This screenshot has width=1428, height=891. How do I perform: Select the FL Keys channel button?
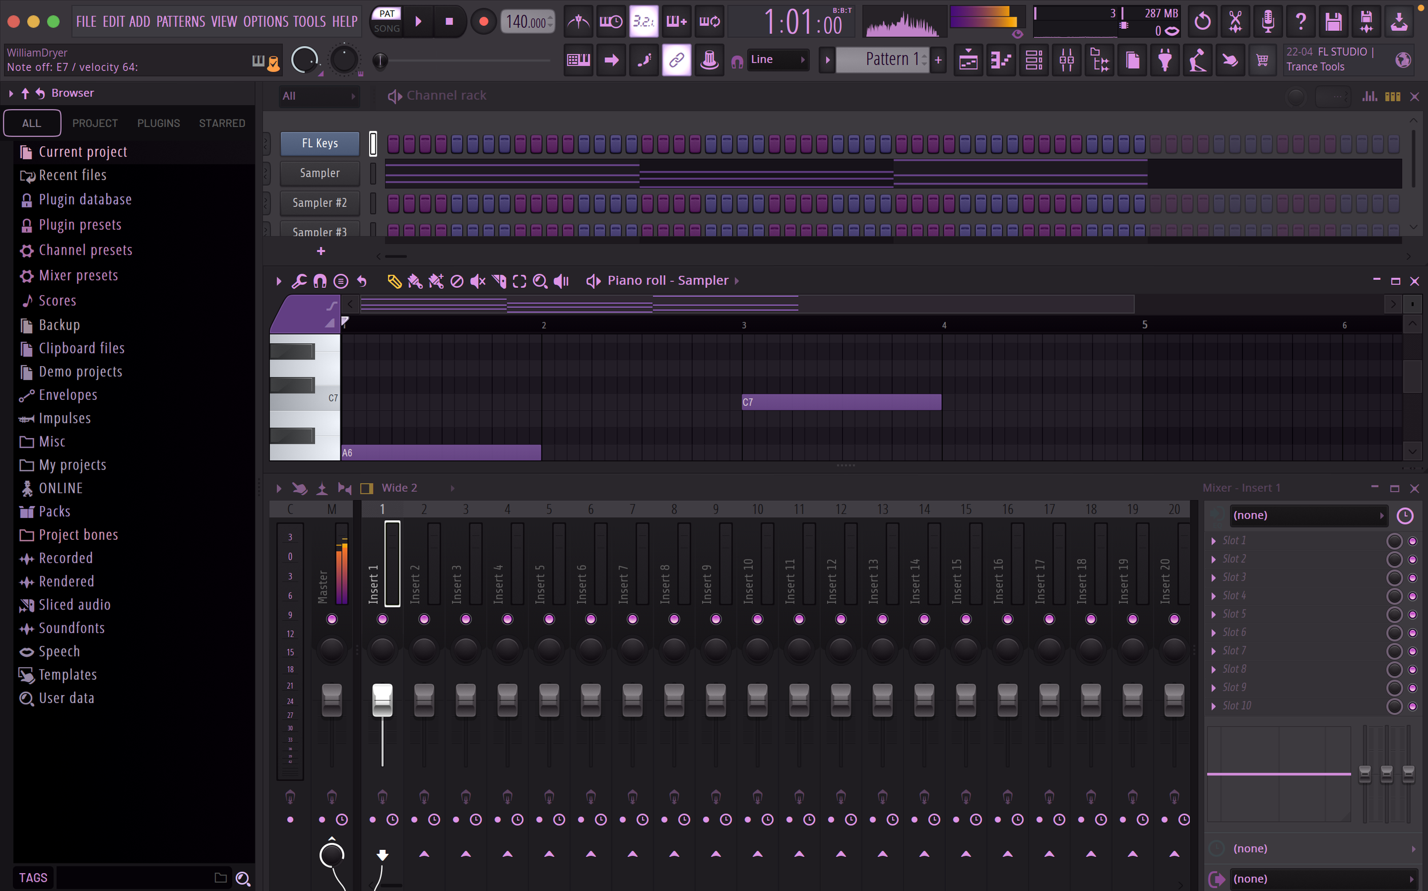[x=319, y=143]
